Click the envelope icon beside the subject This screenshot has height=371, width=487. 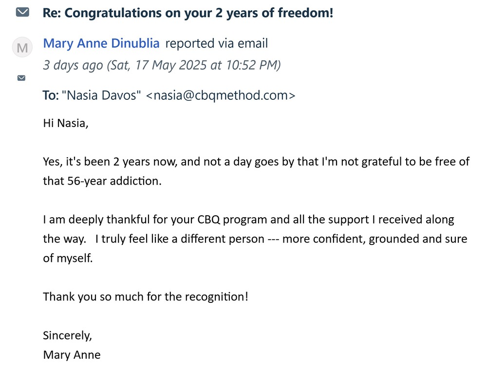pos(22,13)
